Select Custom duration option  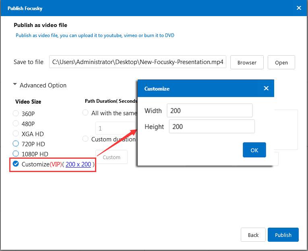[x=85, y=139]
